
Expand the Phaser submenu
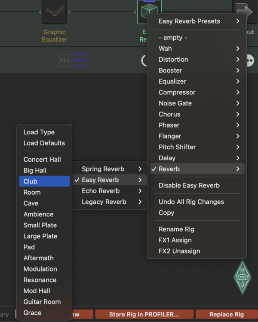pyautogui.click(x=197, y=125)
